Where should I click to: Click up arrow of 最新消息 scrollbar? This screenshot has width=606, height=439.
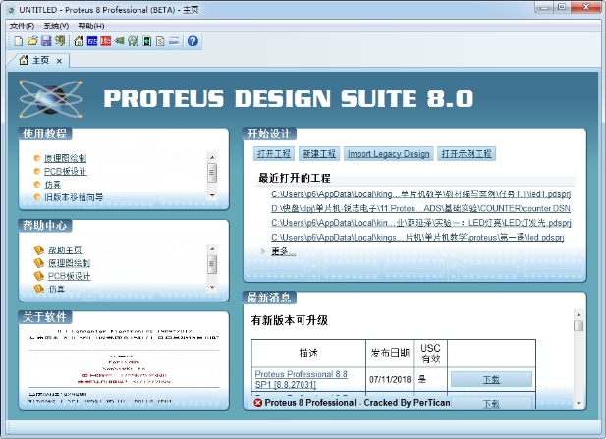(578, 314)
